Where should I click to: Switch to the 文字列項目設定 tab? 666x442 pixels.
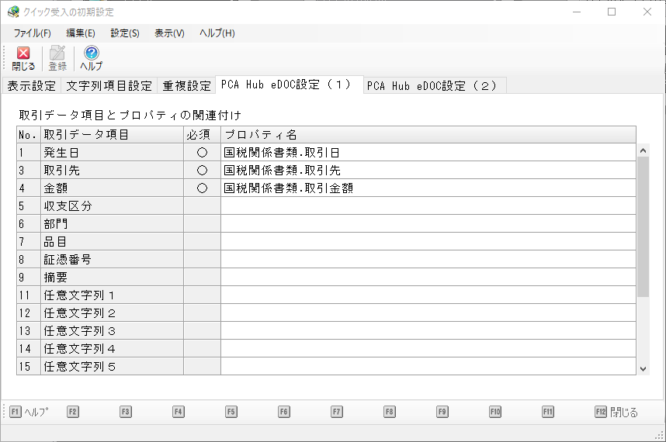tap(109, 85)
